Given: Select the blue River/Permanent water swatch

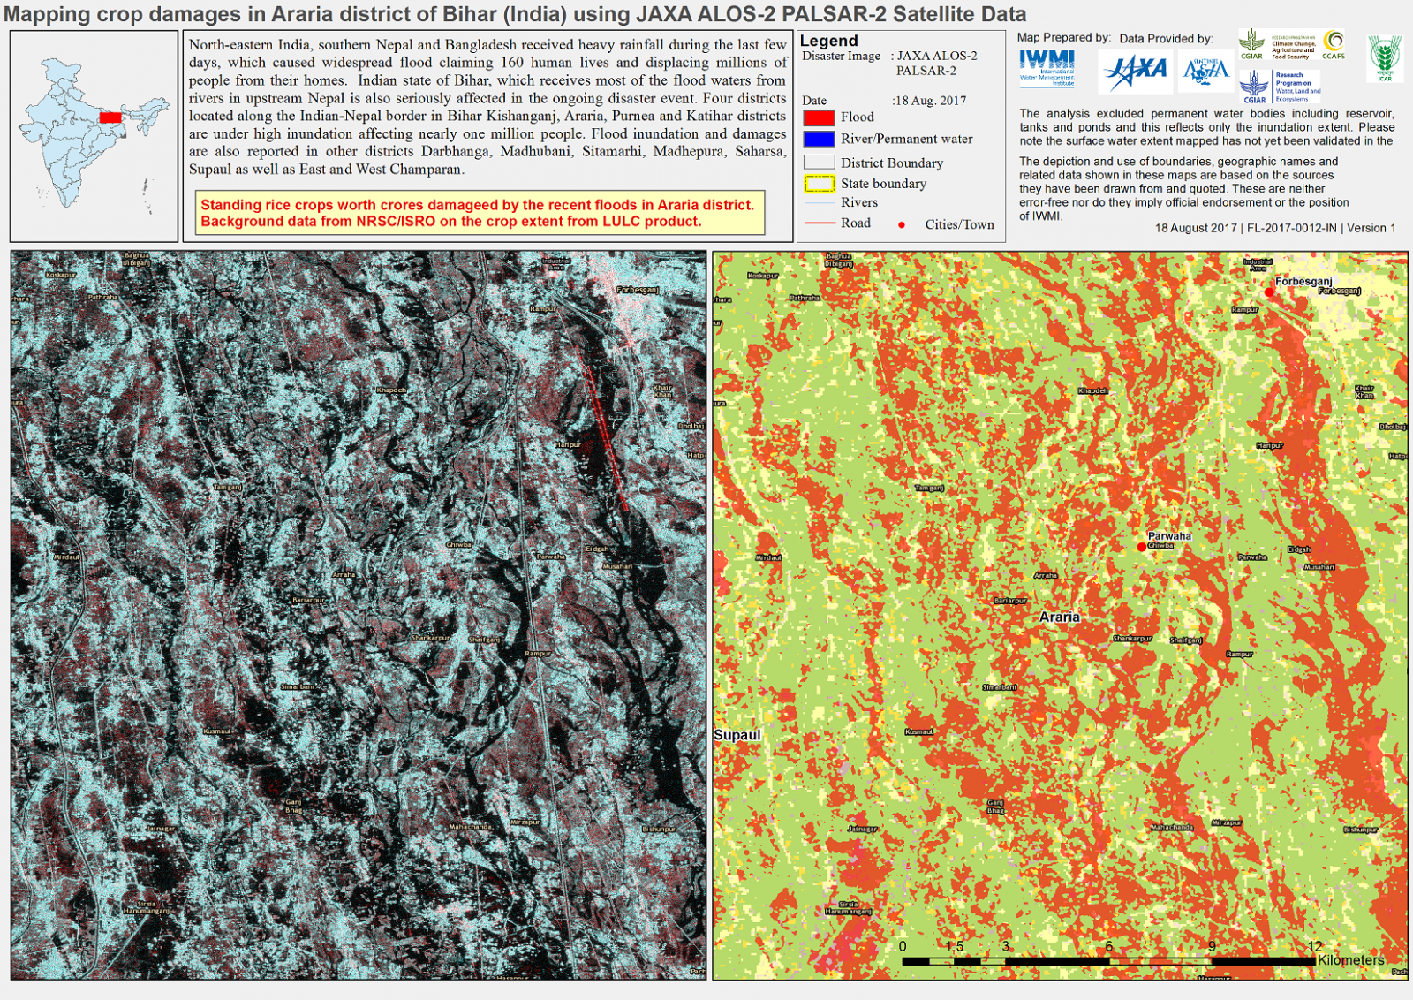Looking at the screenshot, I should tap(819, 140).
